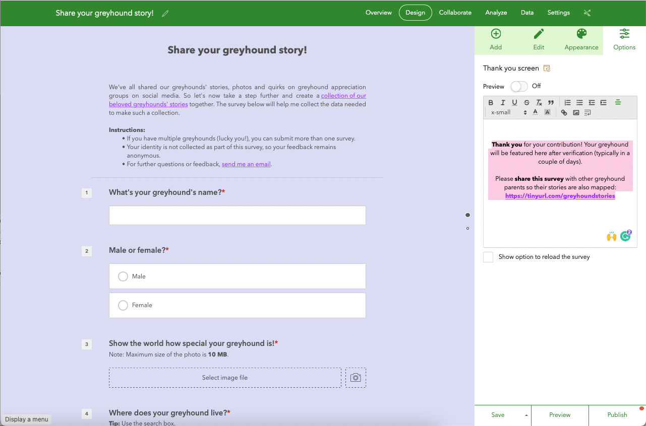
Task: Edit the survey title with the pencil icon
Action: click(165, 14)
